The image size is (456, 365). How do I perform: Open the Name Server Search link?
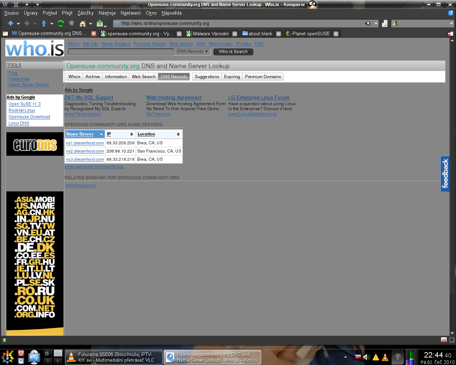tap(29, 84)
